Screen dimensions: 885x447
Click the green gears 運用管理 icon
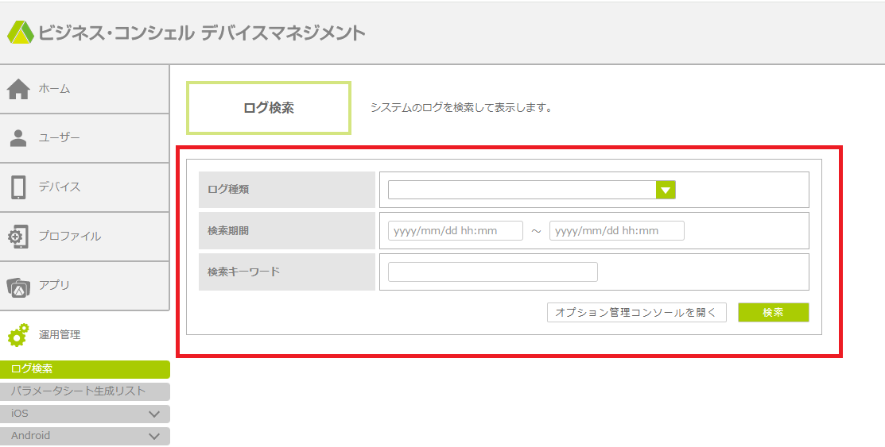point(18,335)
